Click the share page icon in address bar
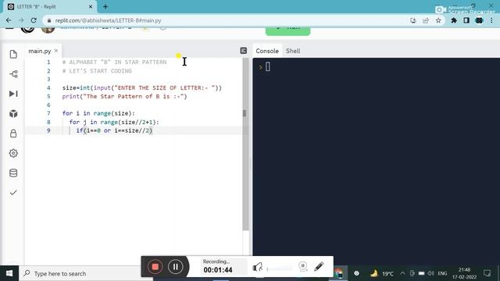The width and height of the screenshot is (500, 281). point(426,20)
